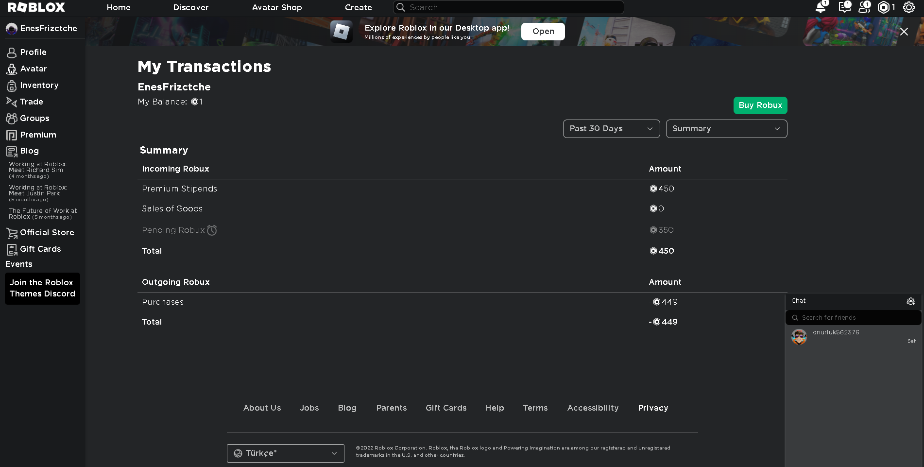Go to the Home tab
Viewport: 924px width, 467px height.
pyautogui.click(x=119, y=7)
